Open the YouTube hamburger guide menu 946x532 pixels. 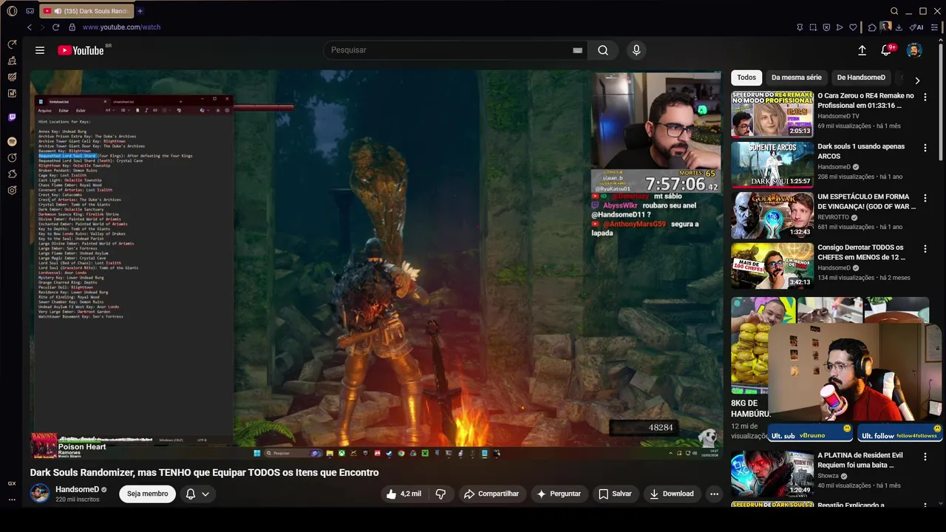tap(40, 50)
